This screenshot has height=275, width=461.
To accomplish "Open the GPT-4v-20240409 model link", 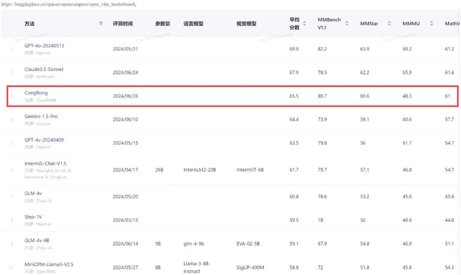I will click(x=44, y=140).
